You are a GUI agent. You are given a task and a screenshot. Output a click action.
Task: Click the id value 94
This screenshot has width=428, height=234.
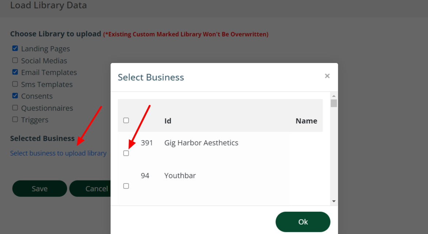pyautogui.click(x=145, y=175)
